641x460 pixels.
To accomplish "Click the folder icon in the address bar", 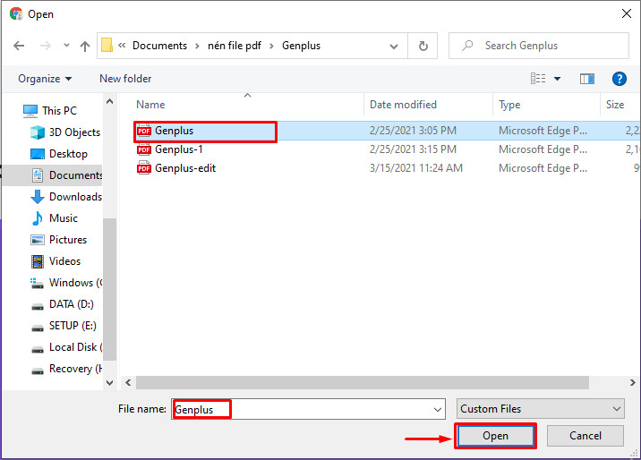I will pos(107,46).
